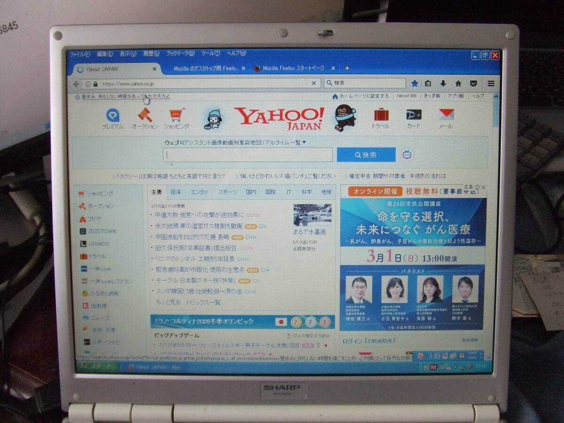Open the 履歴 menu
This screenshot has height=423, width=564.
[151, 54]
